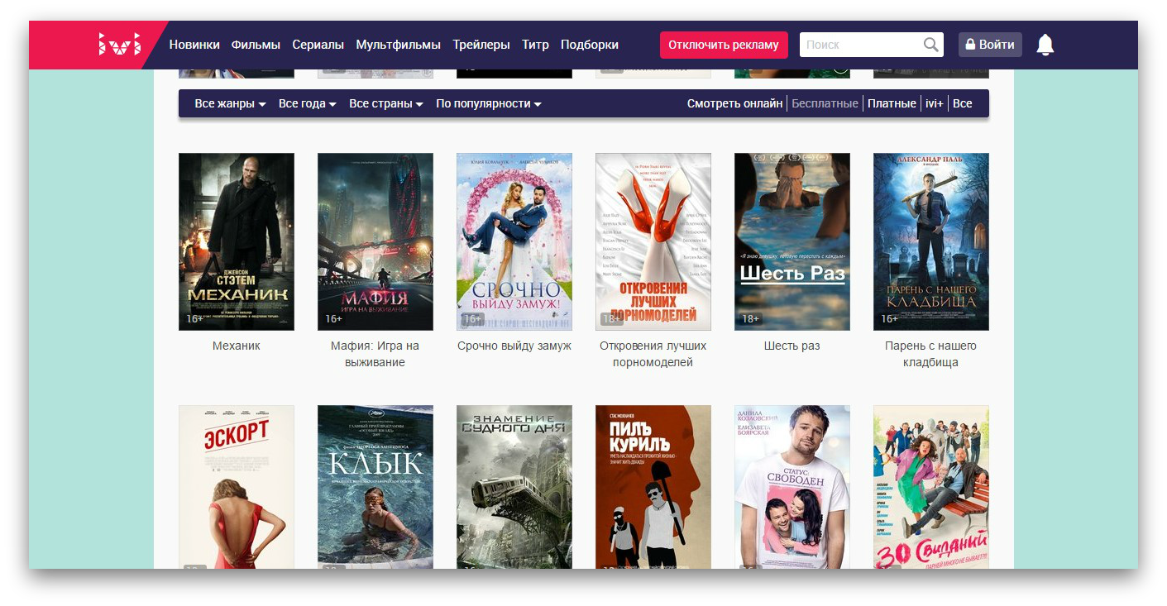Expand the Все страны dropdown
Screen dimensions: 1167x606
(385, 103)
